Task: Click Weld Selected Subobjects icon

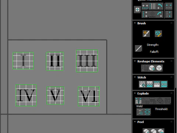Action: pos(147,112)
